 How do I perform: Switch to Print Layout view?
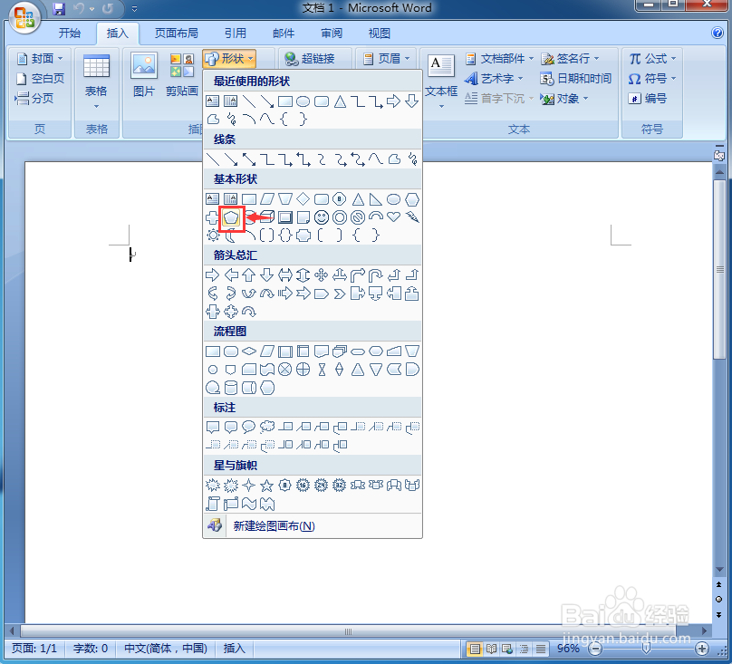(x=475, y=649)
